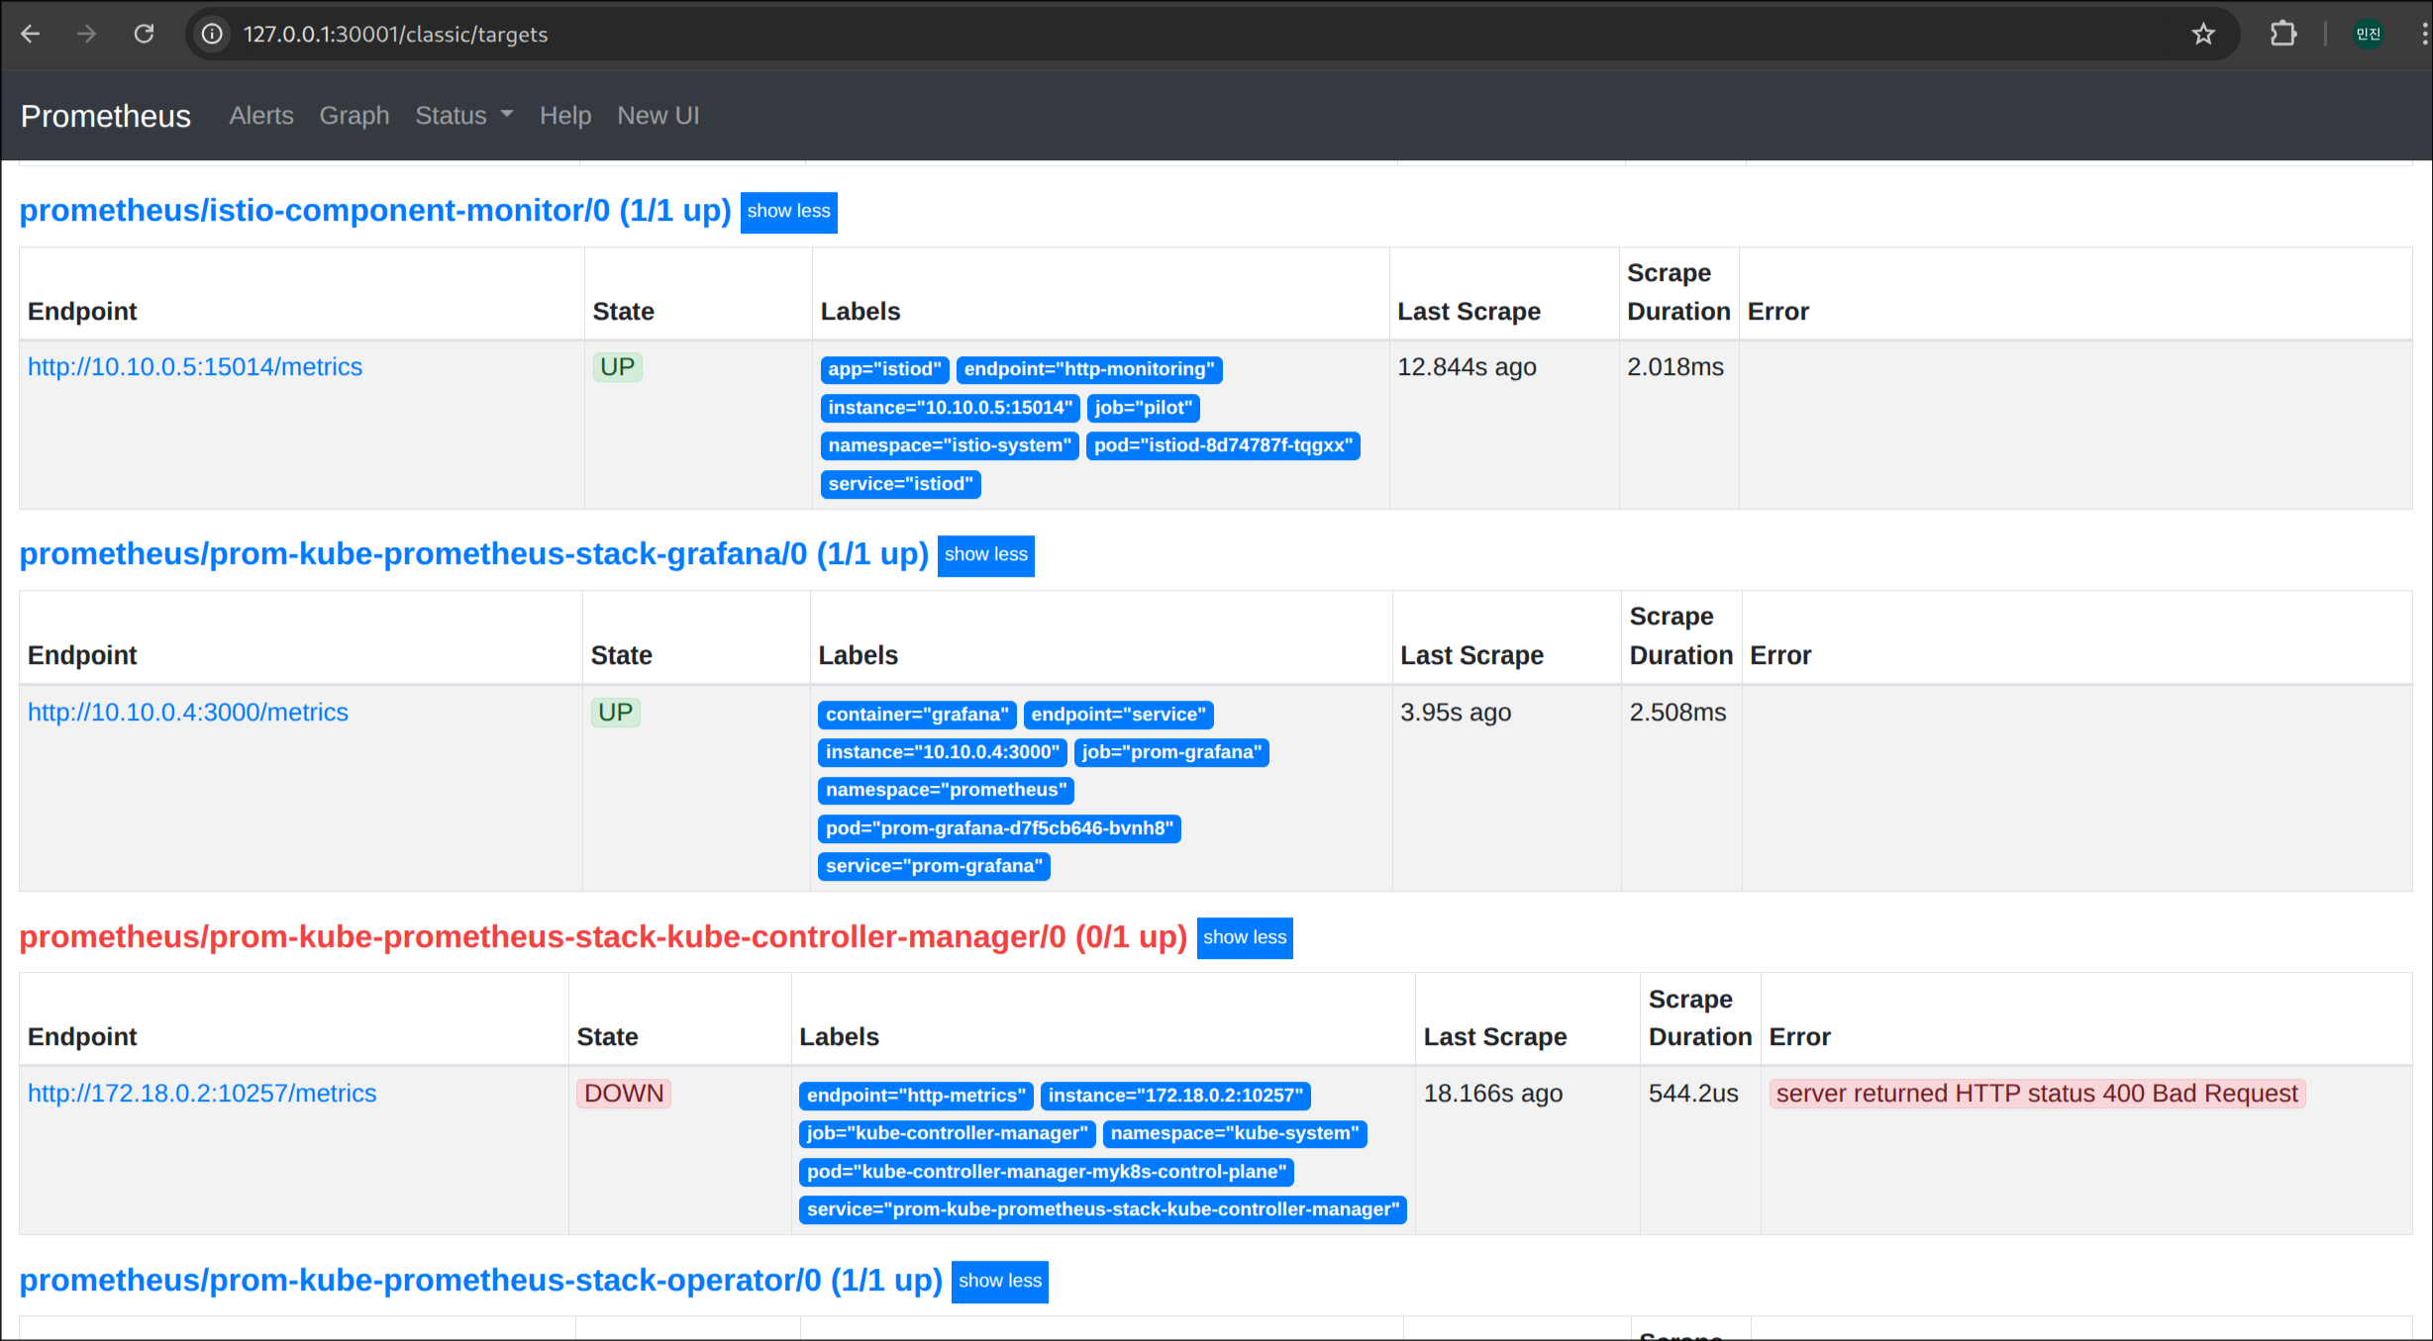Screen dimensions: 2433x1341
Task: Bookmark this page with the star icon
Action: pos(2203,34)
